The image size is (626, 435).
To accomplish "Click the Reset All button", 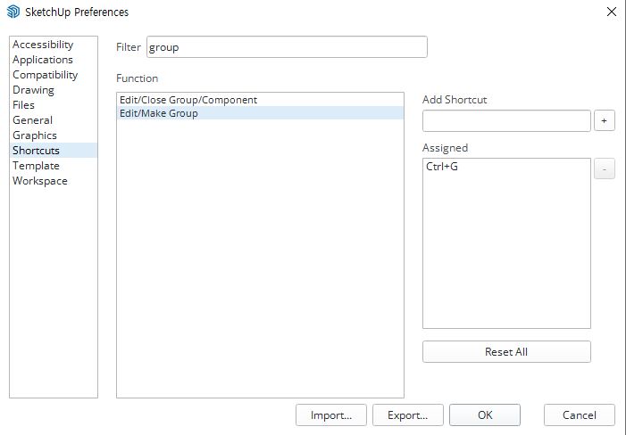I will click(x=506, y=352).
